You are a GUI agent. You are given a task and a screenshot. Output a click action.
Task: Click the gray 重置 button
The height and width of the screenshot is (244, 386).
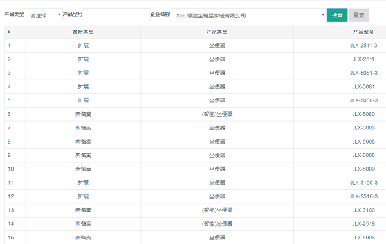(x=359, y=15)
